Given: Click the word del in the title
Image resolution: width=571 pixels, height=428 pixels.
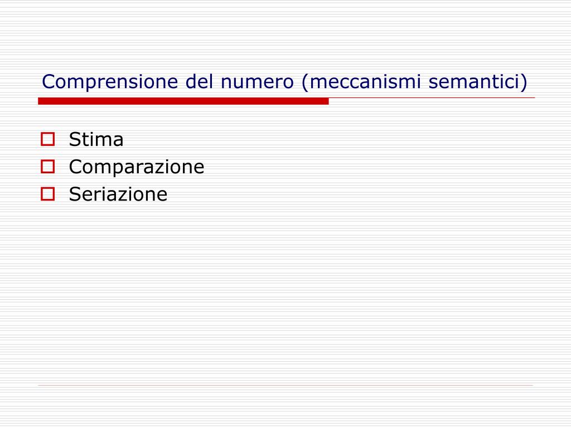Looking at the screenshot, I should [199, 81].
